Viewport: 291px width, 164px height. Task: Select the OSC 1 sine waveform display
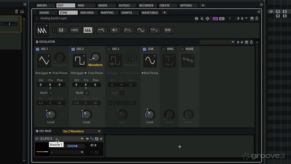[44, 61]
